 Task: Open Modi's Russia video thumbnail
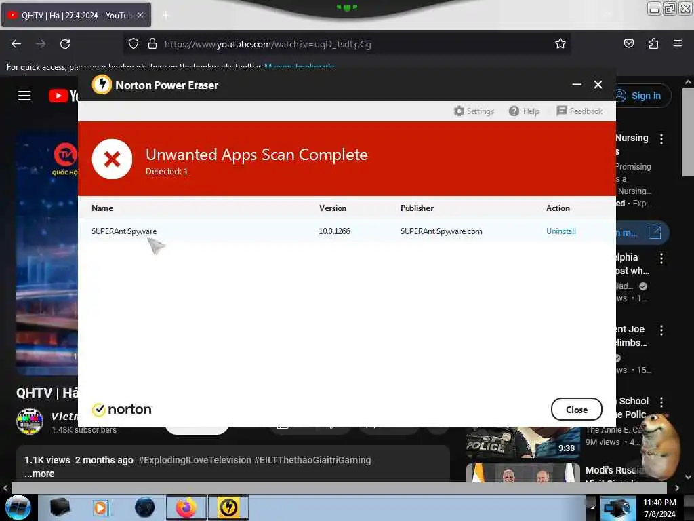523,473
